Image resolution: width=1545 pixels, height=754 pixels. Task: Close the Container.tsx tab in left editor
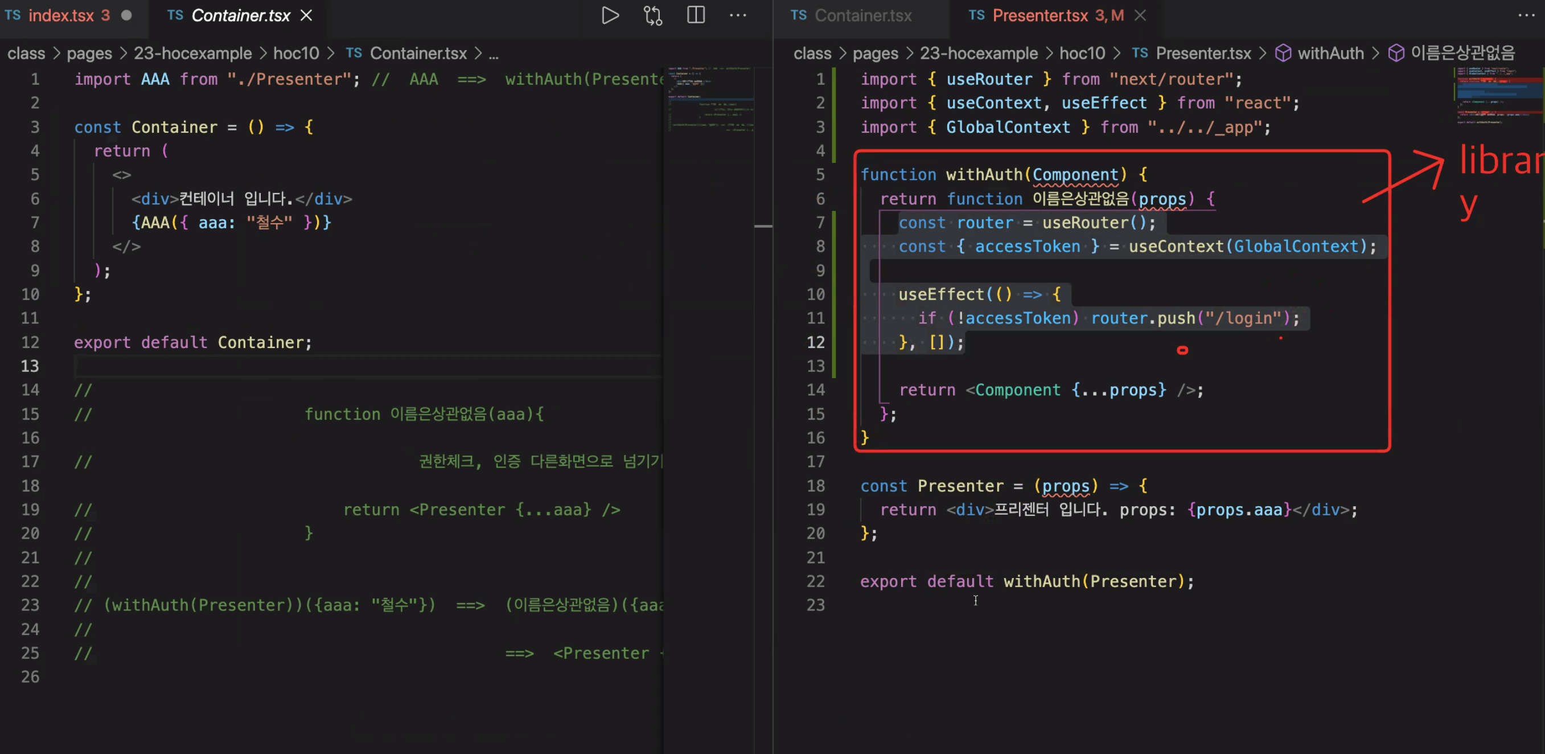[x=306, y=15]
